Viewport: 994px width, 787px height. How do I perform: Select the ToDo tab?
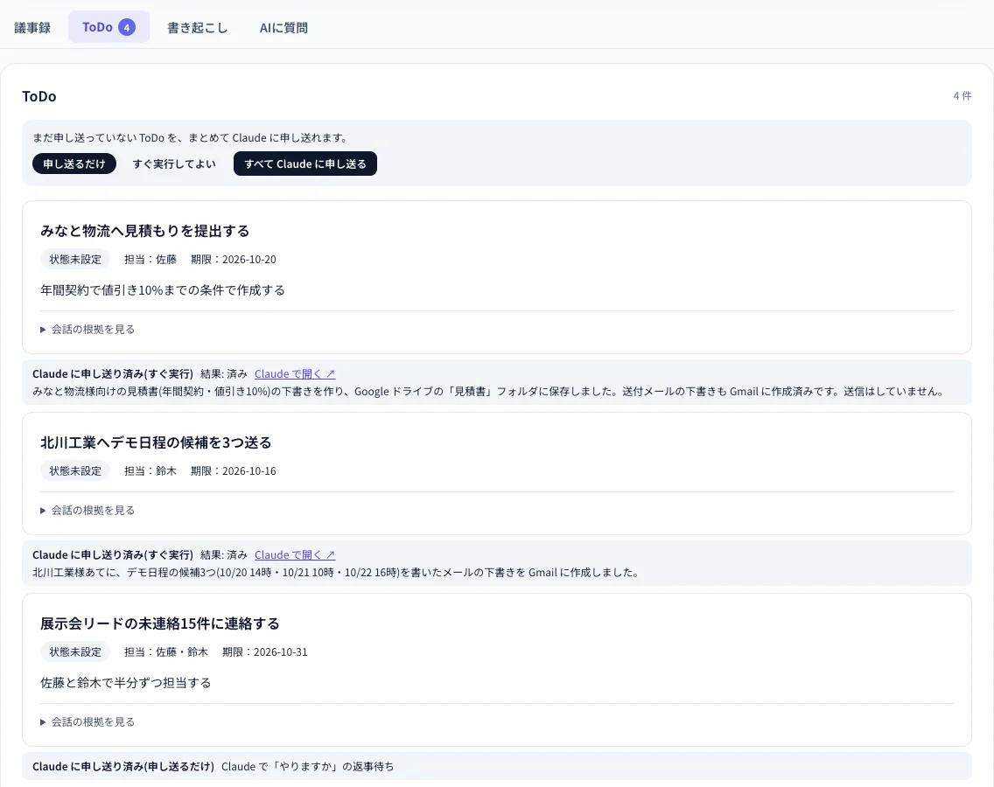pyautogui.click(x=108, y=27)
